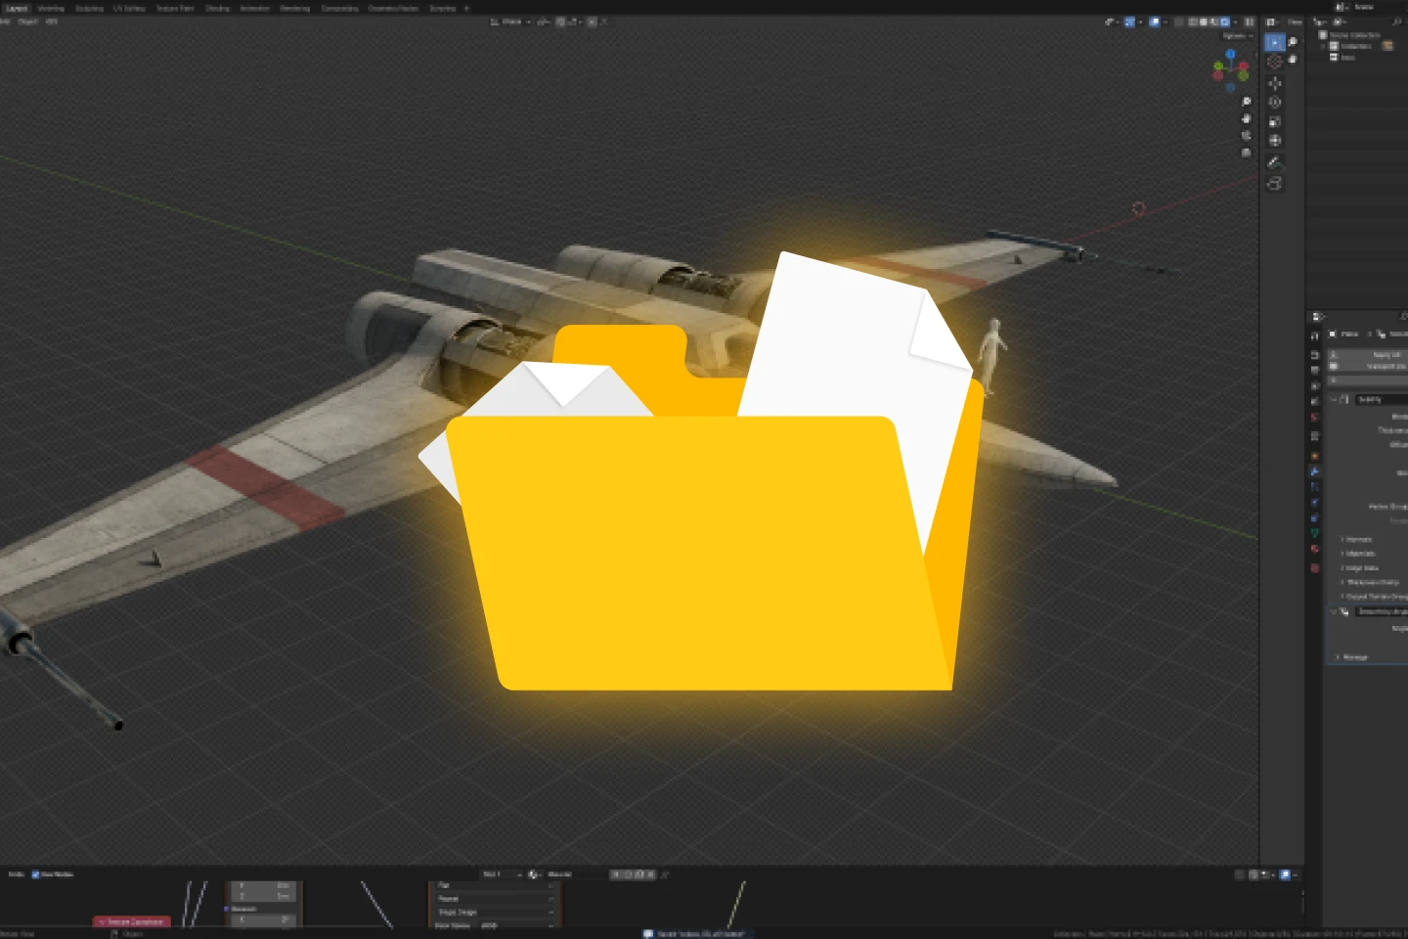Click the Solidify modifier name field
Image resolution: width=1408 pixels, height=939 pixels.
(x=1381, y=399)
